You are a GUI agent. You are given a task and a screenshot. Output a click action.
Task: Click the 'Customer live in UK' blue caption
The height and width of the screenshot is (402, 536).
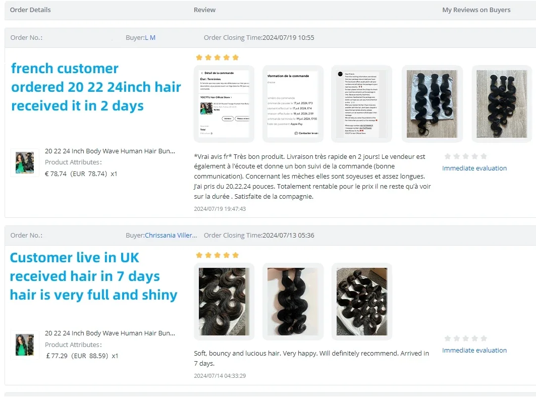point(94,276)
